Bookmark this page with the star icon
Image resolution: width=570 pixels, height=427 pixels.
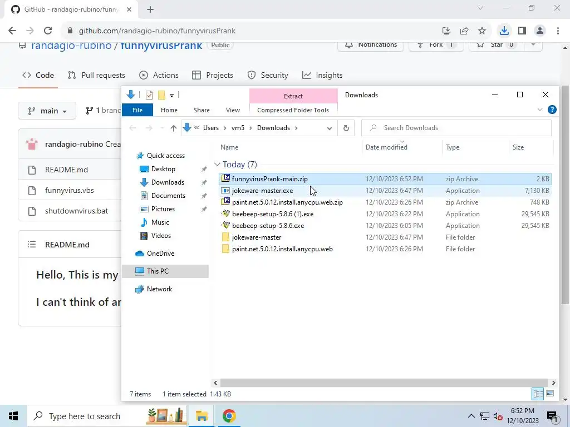(481, 31)
